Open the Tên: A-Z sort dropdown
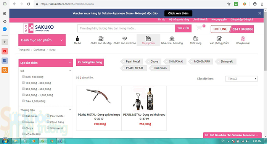 241,79
